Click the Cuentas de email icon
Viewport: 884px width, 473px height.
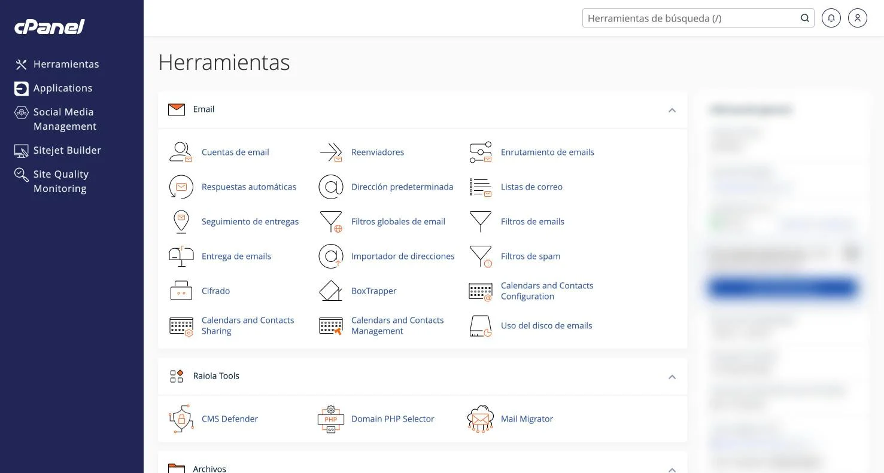(x=181, y=152)
